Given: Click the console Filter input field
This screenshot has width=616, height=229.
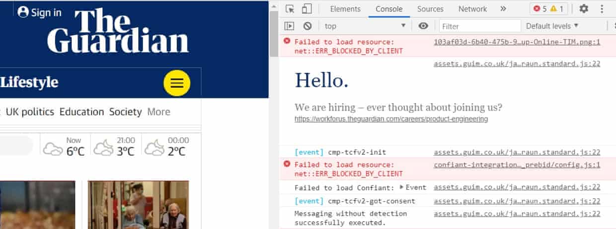Looking at the screenshot, I should click(x=479, y=26).
